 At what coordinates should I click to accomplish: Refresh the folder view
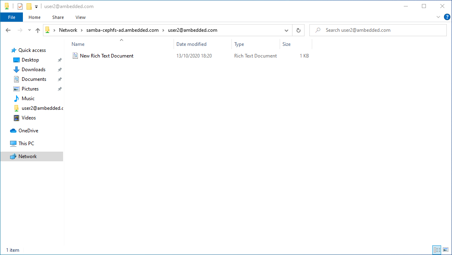click(x=299, y=30)
